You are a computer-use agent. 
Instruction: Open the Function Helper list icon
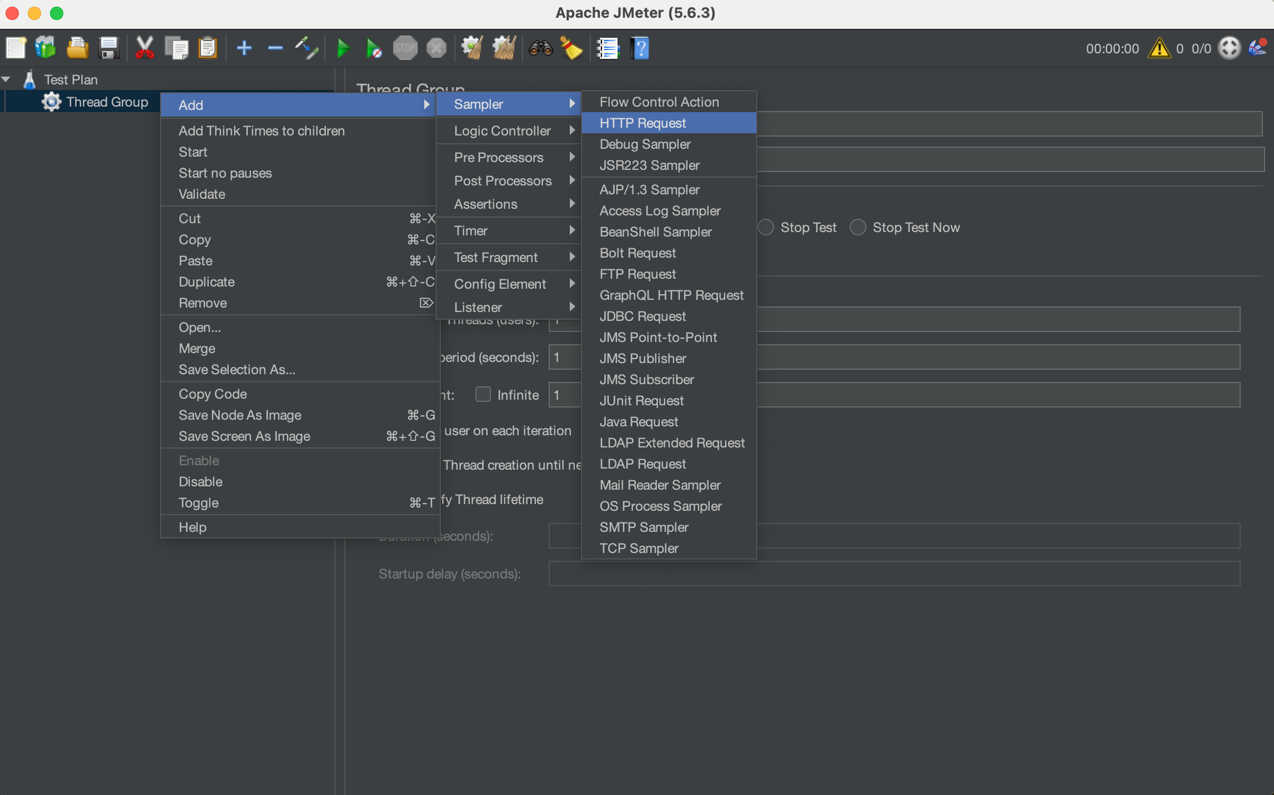tap(608, 48)
